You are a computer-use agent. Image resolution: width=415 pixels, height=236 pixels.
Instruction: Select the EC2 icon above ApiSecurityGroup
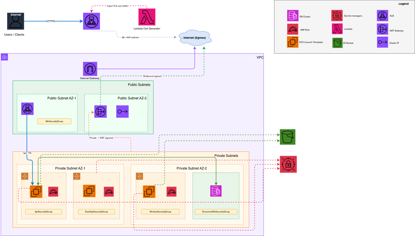click(x=36, y=191)
